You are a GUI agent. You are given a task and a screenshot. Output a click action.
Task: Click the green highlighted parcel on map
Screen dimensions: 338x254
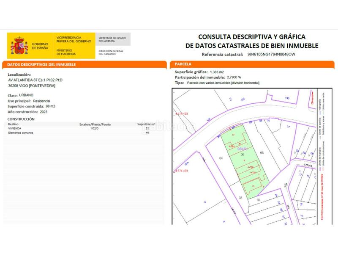coord(243,159)
